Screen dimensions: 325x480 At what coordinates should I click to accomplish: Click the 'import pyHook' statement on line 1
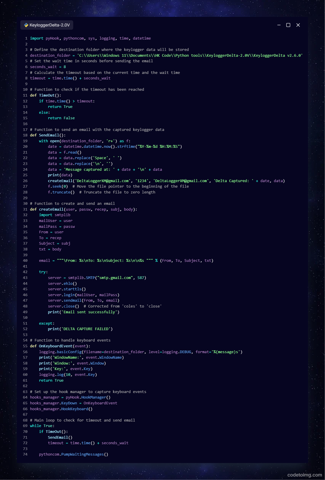coord(44,38)
